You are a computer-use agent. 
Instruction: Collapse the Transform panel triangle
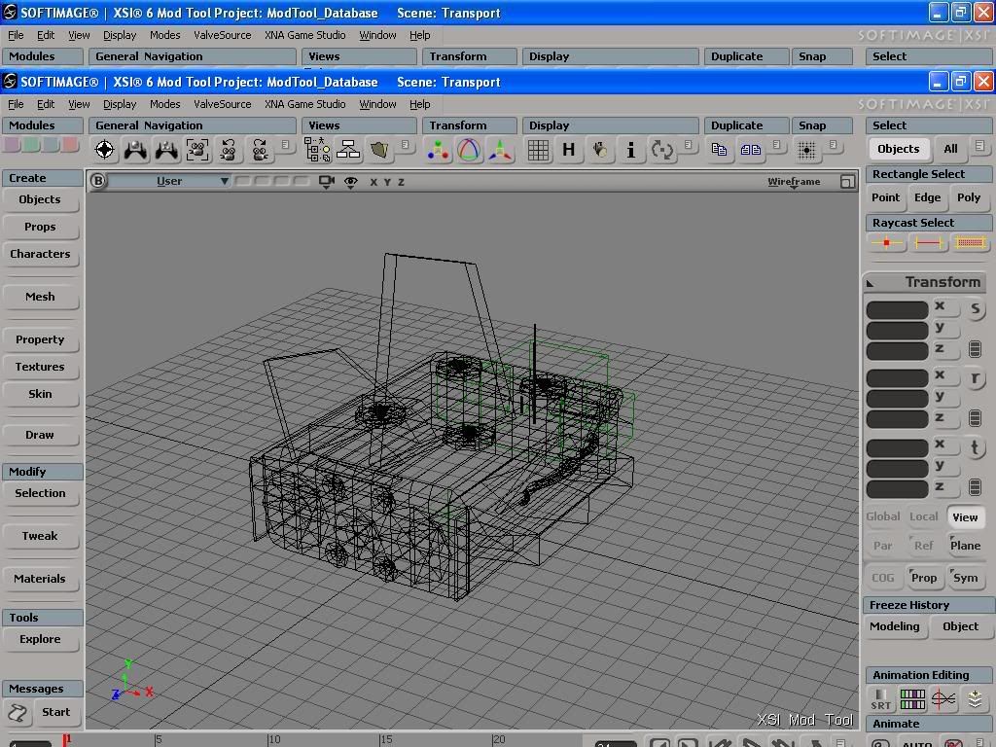(871, 283)
